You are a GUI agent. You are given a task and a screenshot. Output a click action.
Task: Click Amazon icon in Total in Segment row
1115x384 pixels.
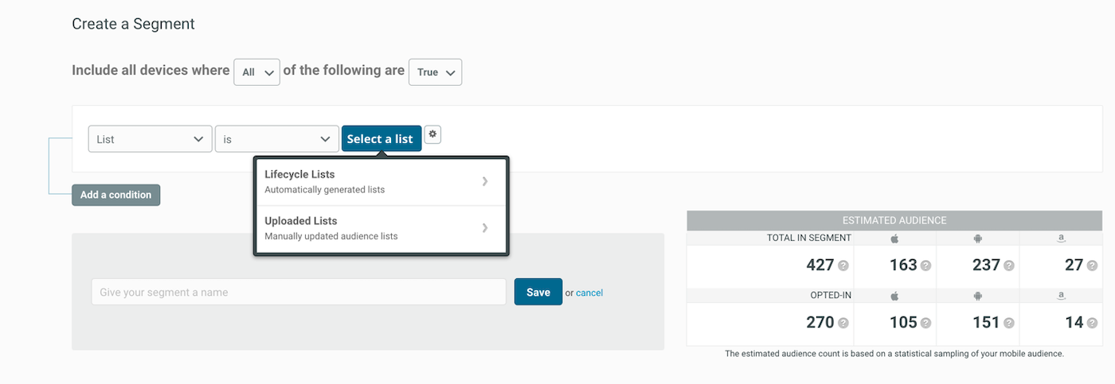(1062, 238)
